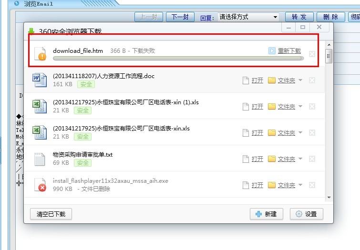
Task: Remove download_file.htm entry with its X icon
Action: pos(312,54)
